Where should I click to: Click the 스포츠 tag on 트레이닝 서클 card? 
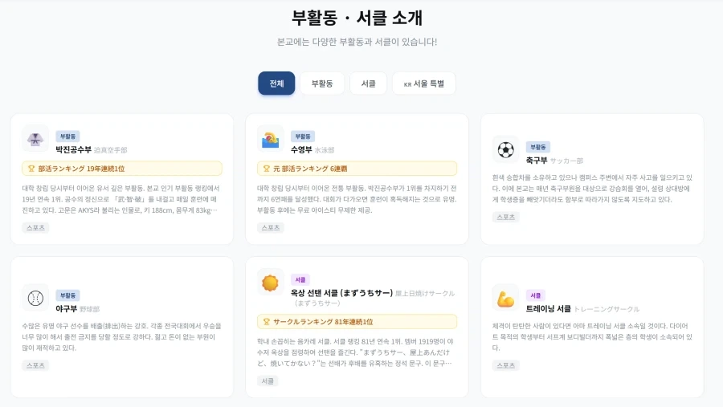506,365
